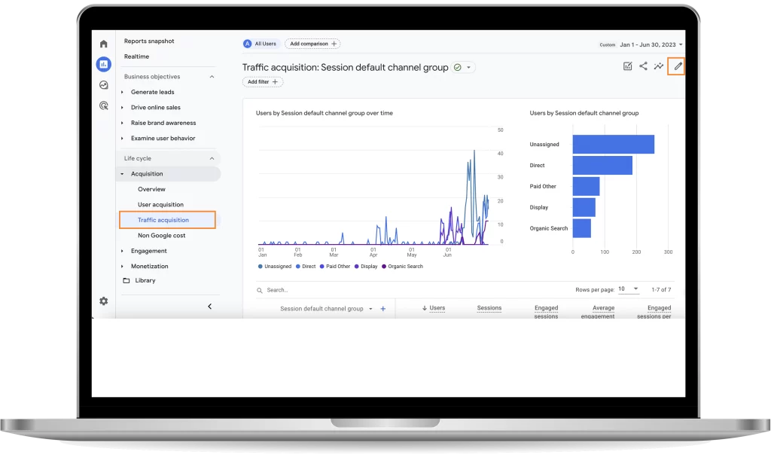Open the Advertising icon in left rail

[103, 106]
